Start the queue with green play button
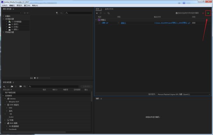213x135 pixels. tap(208, 13)
